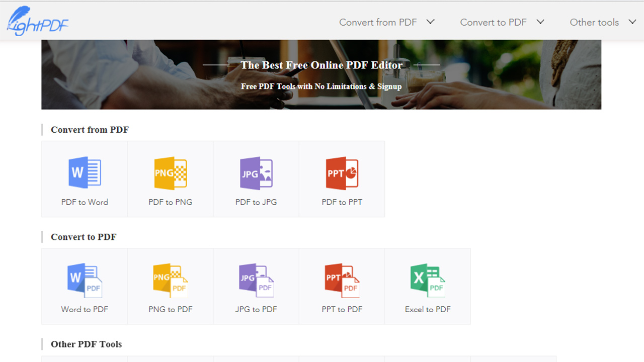Expand chevron next to Other tools

pyautogui.click(x=632, y=22)
